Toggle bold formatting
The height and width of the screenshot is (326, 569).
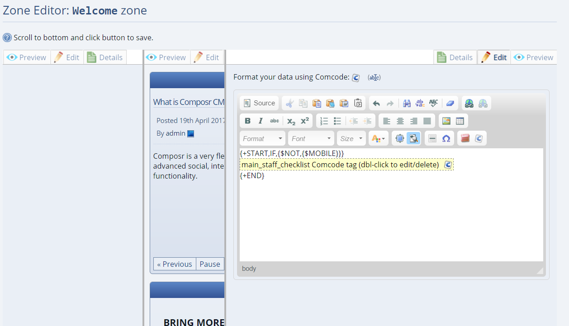(247, 121)
